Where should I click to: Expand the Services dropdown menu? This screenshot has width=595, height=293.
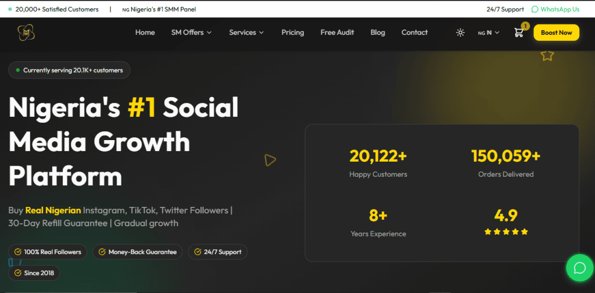(246, 33)
